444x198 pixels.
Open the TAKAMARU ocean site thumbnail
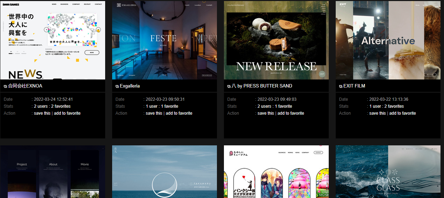[x=165, y=172]
